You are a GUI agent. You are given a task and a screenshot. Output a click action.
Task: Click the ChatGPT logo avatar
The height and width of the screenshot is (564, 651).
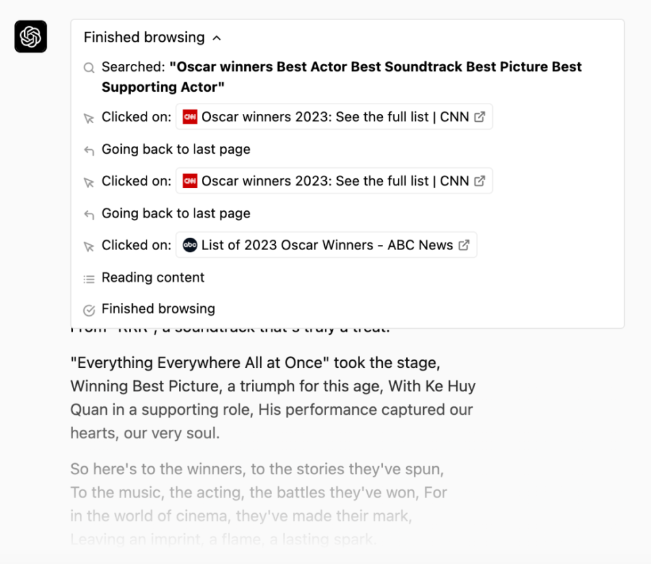click(x=31, y=36)
